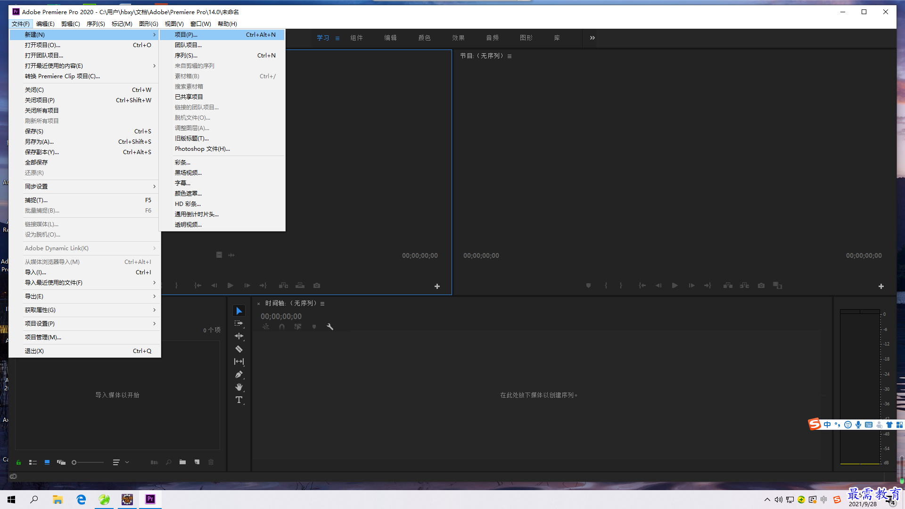Image resolution: width=905 pixels, height=509 pixels.
Task: Select the Slip tool
Action: [x=239, y=361]
